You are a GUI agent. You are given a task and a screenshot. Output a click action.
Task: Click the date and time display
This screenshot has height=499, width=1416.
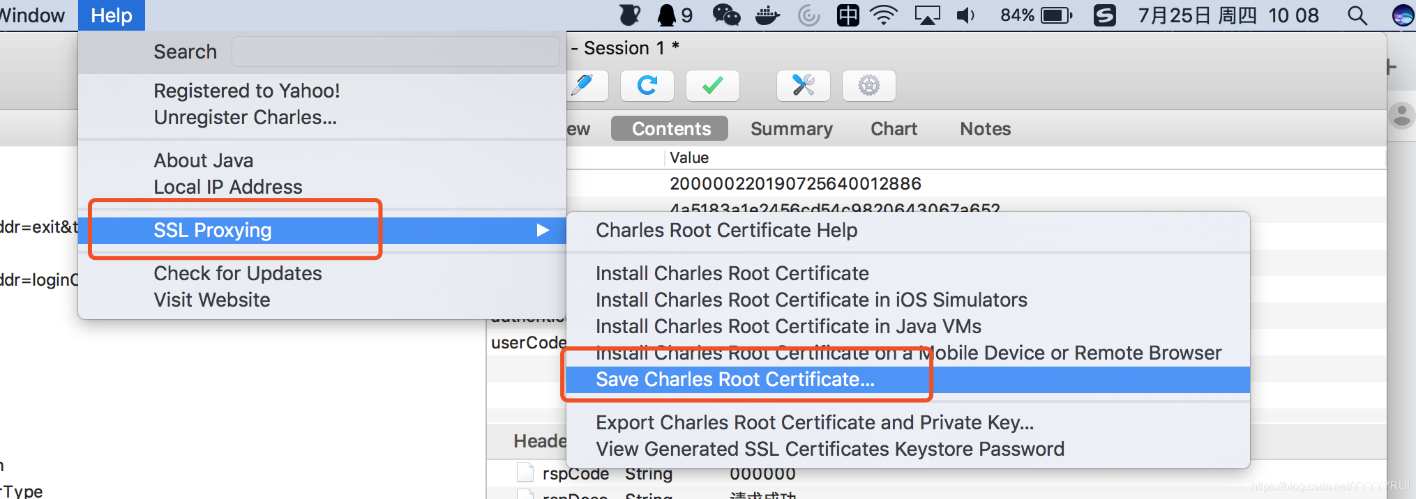coord(1228,15)
